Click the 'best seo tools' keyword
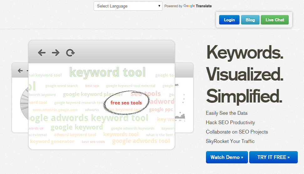 93,142
